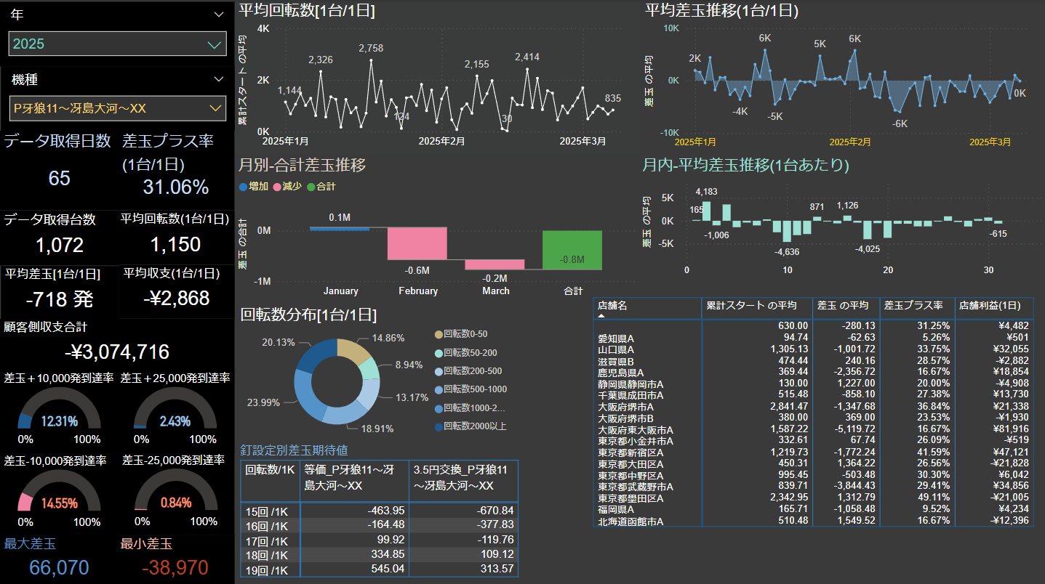Click the blue 増加 legend marker

click(243, 187)
